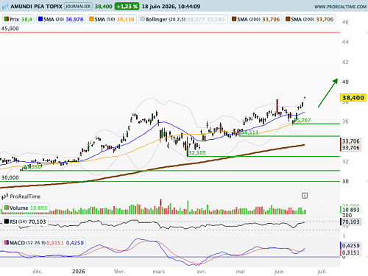Open the RSI (14) indicator legend
Image resolution: width=368 pixels, height=276 pixels.
[25, 222]
